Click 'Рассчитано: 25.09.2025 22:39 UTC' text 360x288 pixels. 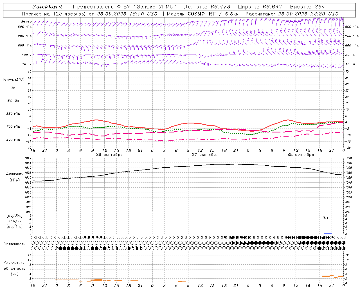[292, 14]
